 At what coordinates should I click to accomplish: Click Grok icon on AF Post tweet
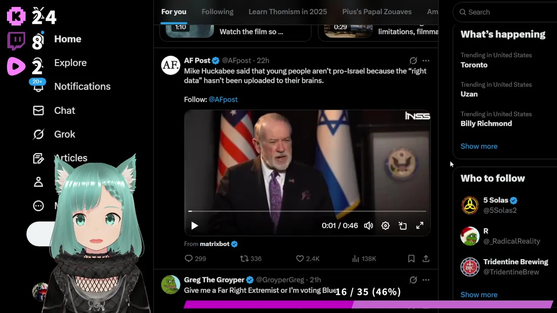click(x=413, y=60)
